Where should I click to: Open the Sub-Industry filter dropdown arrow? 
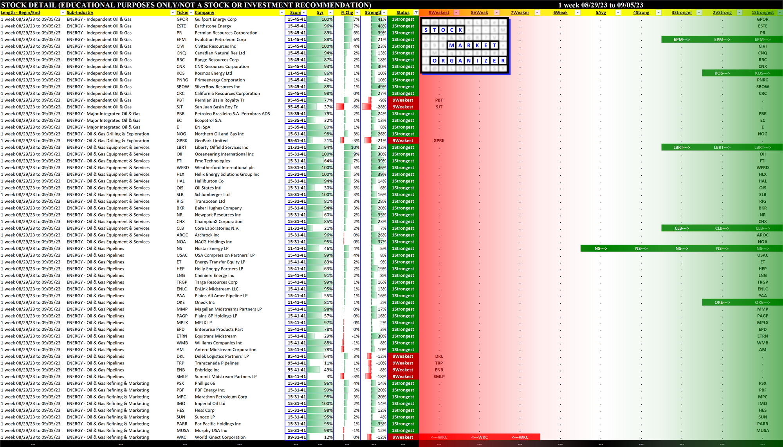pos(173,13)
